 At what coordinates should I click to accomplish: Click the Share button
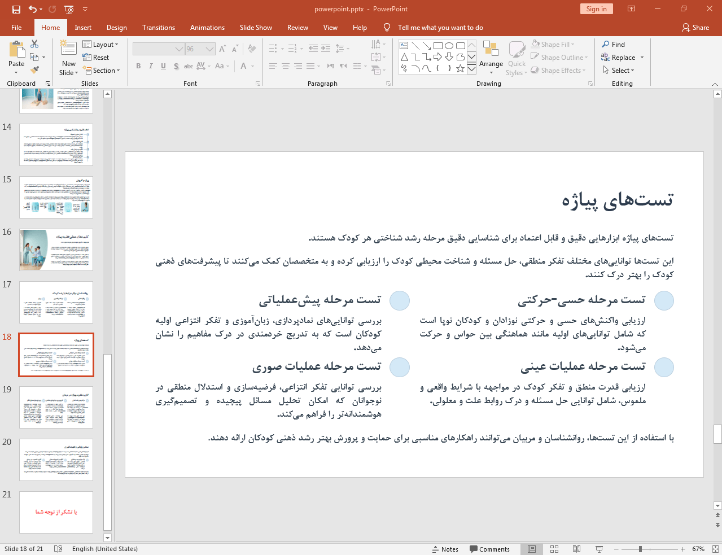click(x=695, y=28)
